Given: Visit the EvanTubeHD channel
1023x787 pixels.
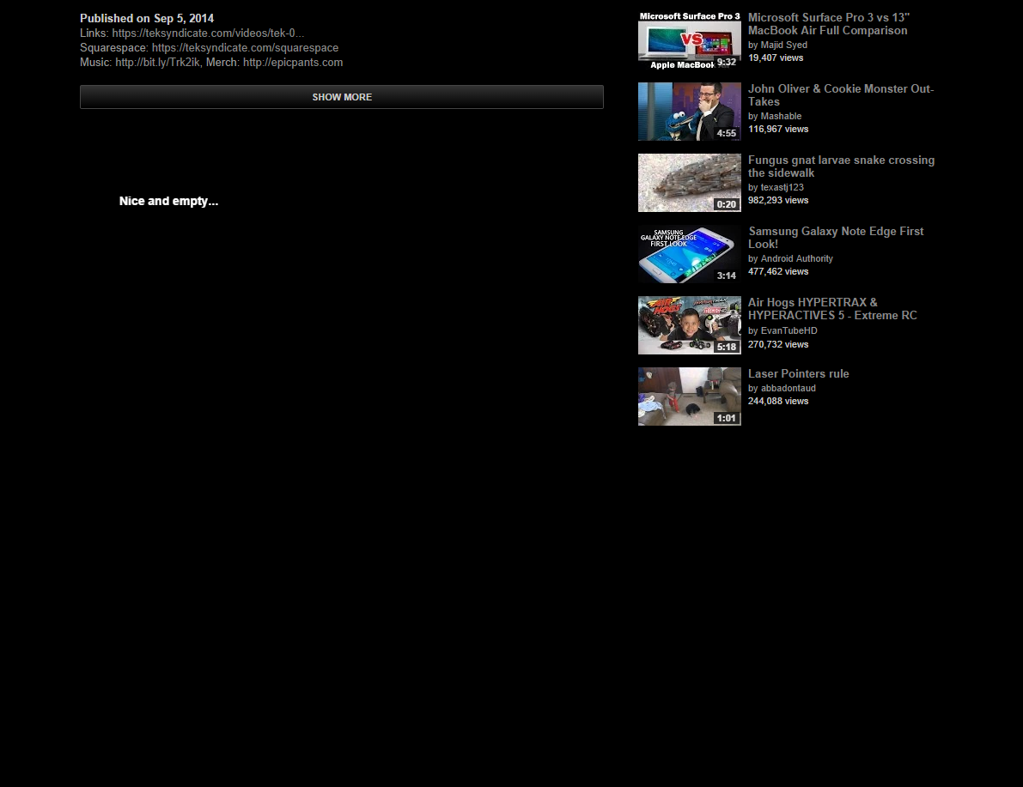Looking at the screenshot, I should point(789,330).
